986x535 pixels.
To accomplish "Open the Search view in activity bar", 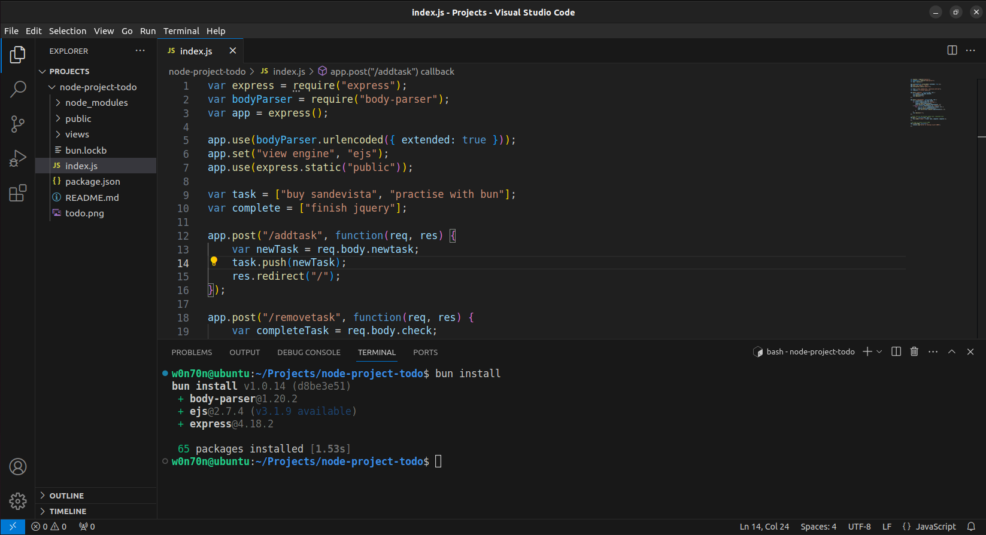I will 18,90.
